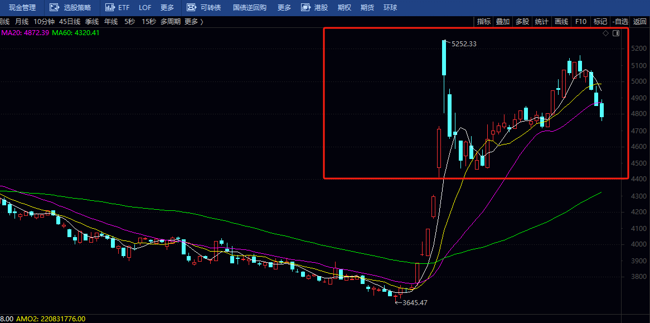Image resolution: width=650 pixels, height=323 pixels.
Task: Open 期权 section
Action: (345, 7)
